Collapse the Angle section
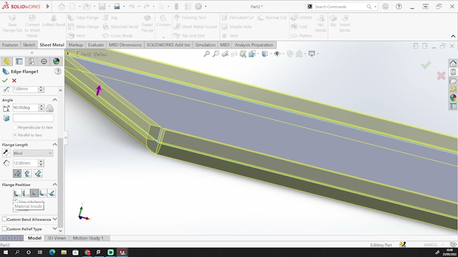The image size is (458, 257). [55, 100]
